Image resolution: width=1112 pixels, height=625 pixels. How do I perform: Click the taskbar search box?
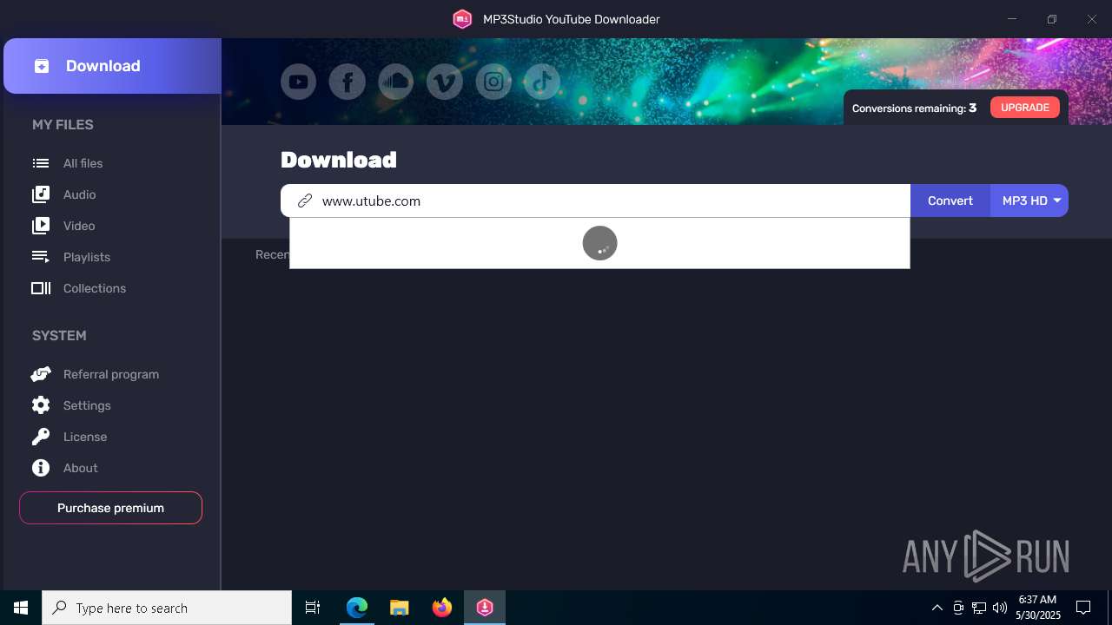coord(167,608)
